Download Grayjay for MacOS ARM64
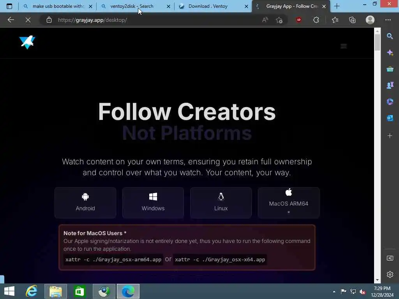 click(x=289, y=202)
